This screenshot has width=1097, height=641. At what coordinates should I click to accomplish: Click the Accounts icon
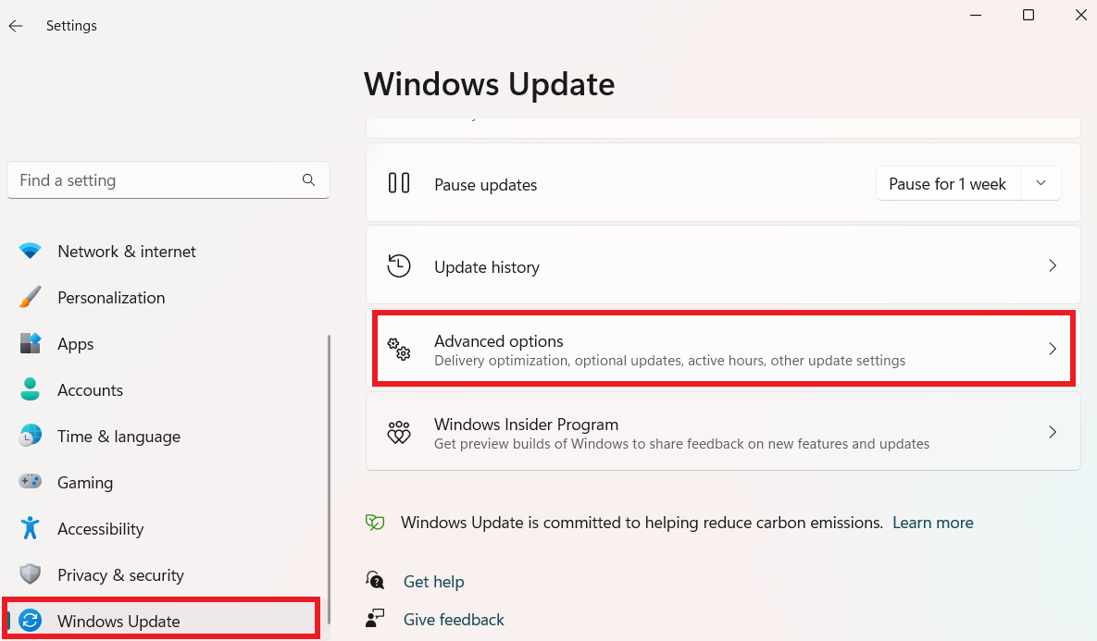tap(31, 389)
